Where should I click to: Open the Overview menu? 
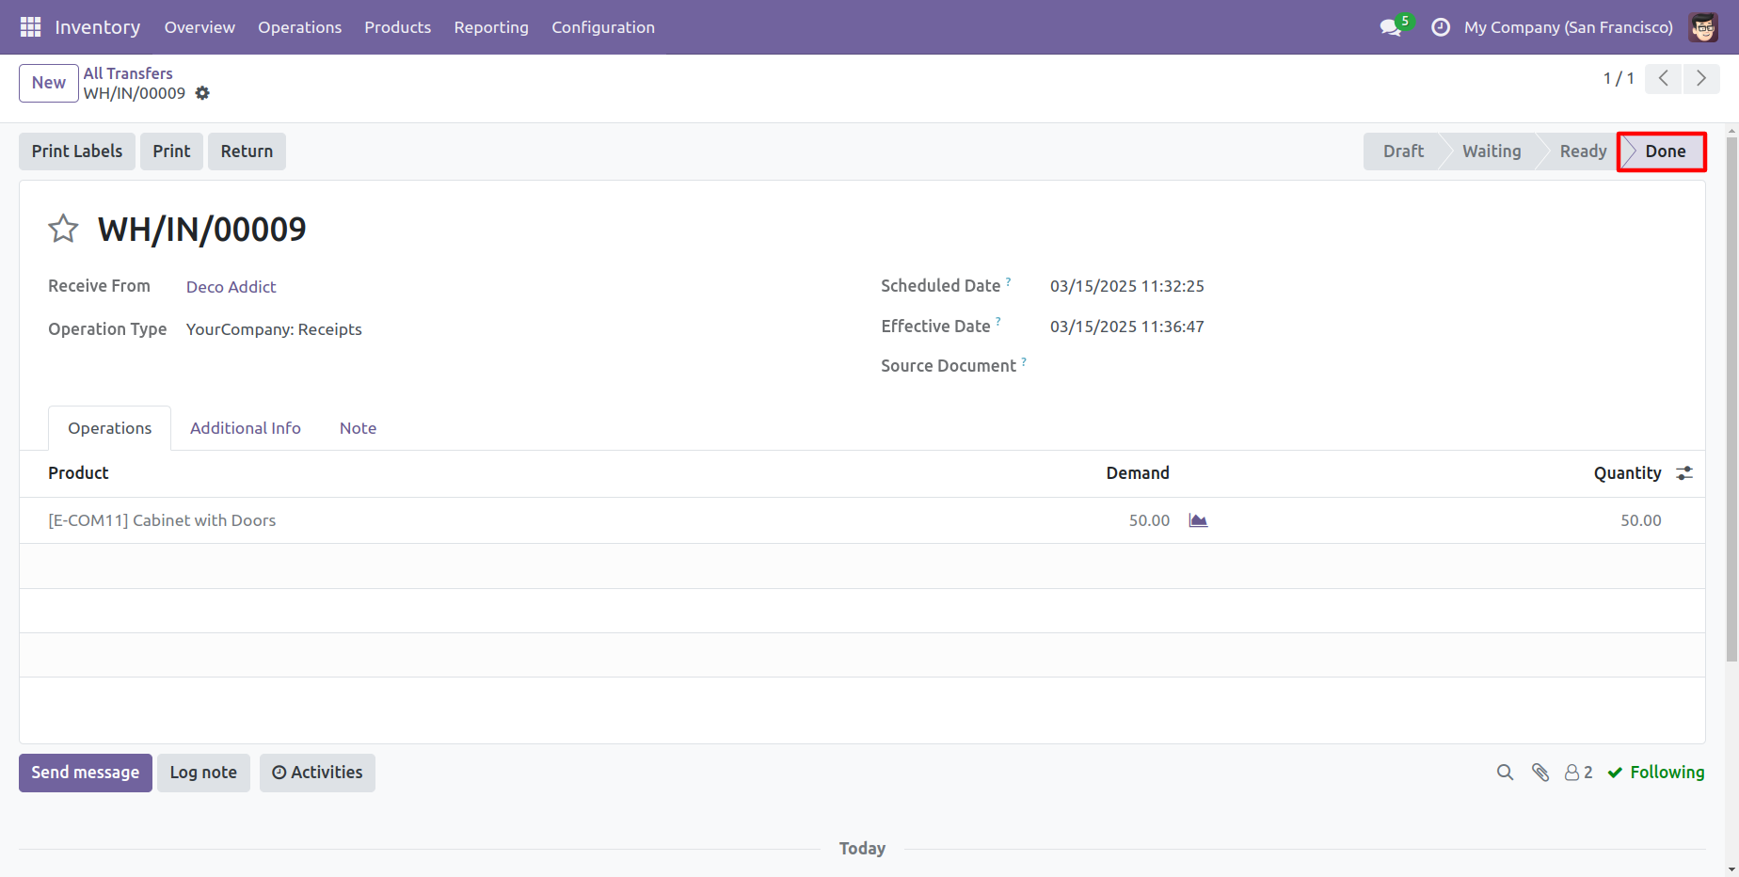(x=199, y=27)
